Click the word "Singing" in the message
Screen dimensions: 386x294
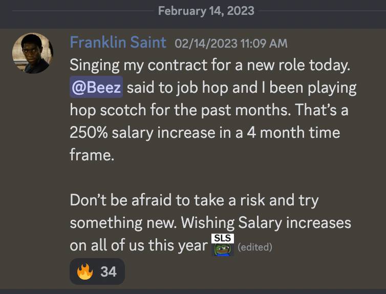[x=95, y=66]
